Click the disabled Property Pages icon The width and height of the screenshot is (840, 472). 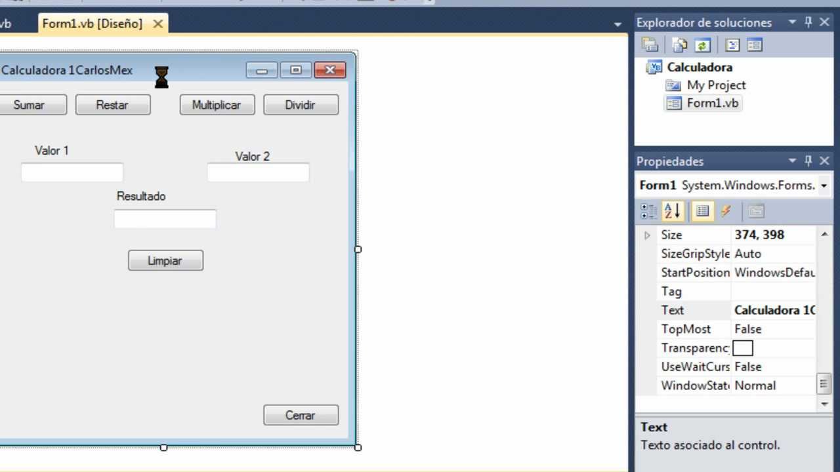tap(756, 211)
